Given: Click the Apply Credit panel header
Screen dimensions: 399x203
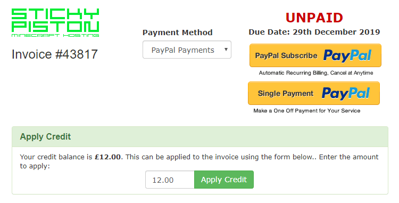Looking at the screenshot, I should click(x=200, y=137).
